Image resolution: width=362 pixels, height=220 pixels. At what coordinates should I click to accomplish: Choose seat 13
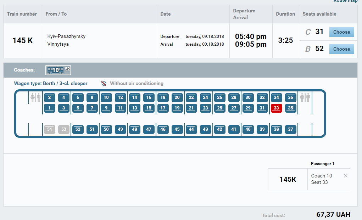pos(135,108)
